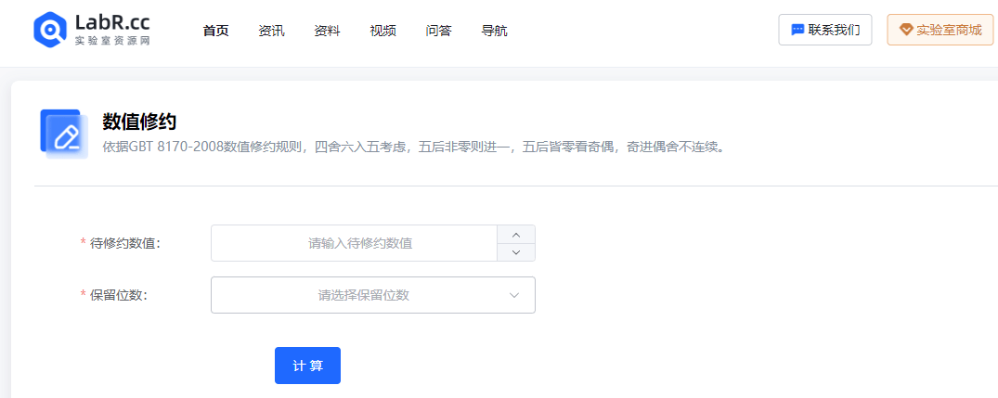Increase value with the up stepper arrow
Screen dimensions: 998x398
(516, 235)
